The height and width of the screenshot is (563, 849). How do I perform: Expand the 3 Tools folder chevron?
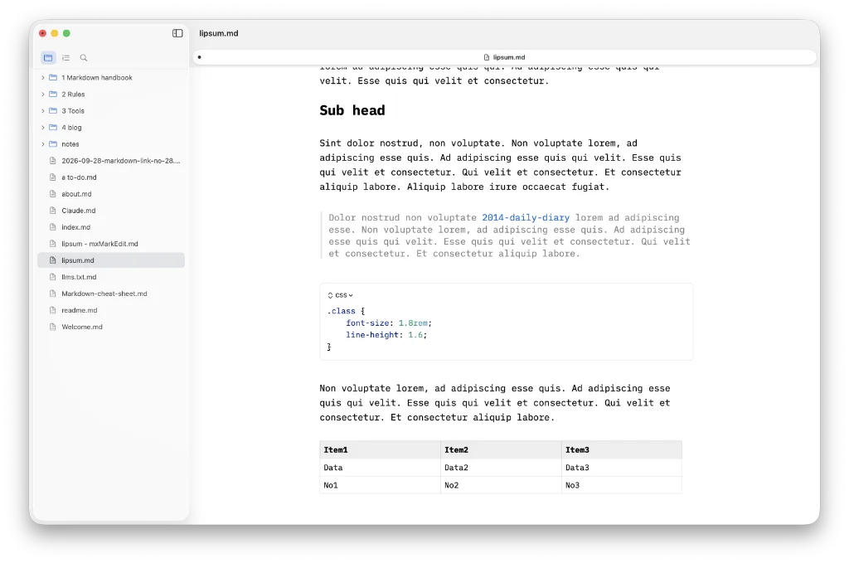click(43, 111)
